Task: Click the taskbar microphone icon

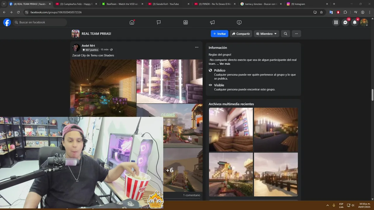Action: click(x=334, y=205)
